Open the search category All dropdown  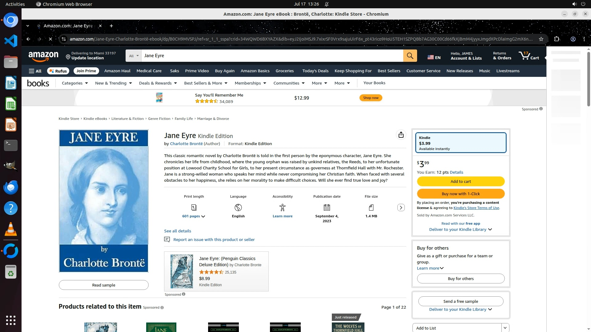[x=134, y=56]
